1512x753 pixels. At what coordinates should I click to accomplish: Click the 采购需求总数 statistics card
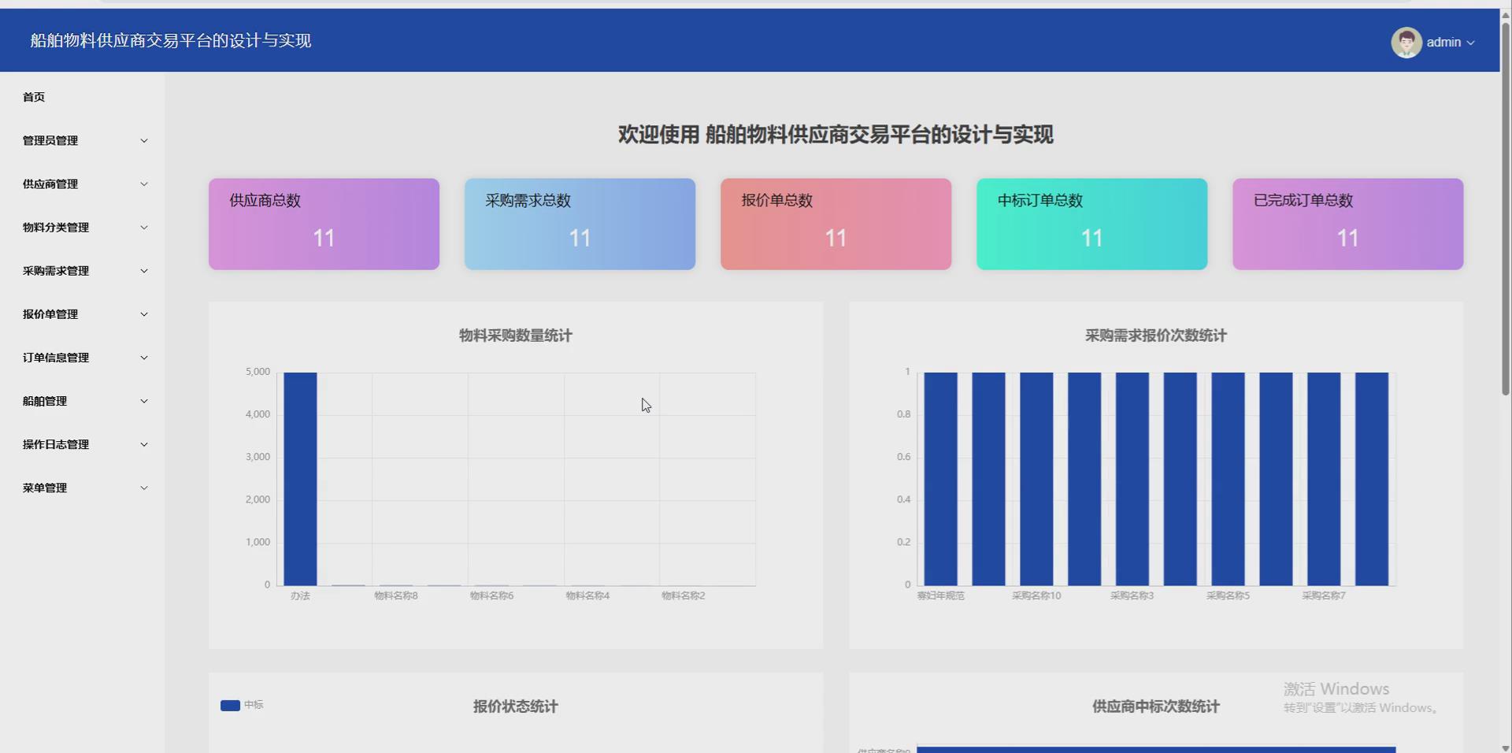[580, 224]
